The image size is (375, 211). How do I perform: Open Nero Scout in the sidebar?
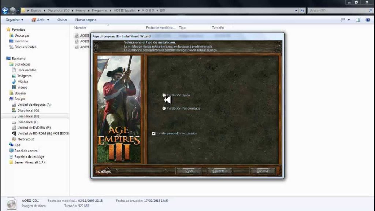coord(23,139)
